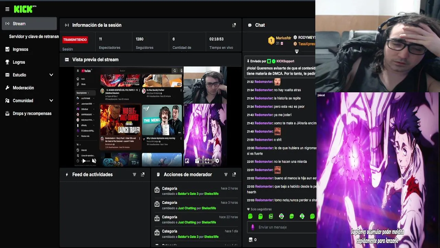Click the Categoría entry from hace 22 horas

(196, 219)
